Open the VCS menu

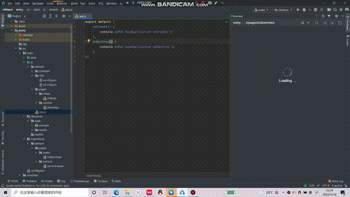click(101, 3)
